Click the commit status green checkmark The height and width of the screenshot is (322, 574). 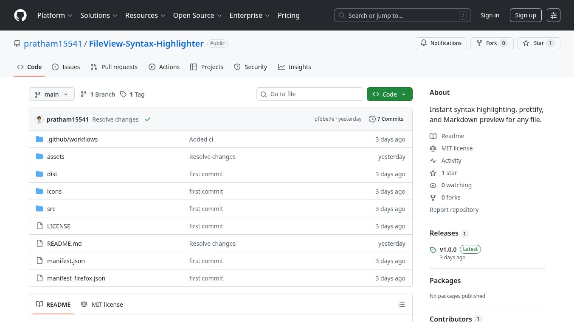[x=148, y=119]
